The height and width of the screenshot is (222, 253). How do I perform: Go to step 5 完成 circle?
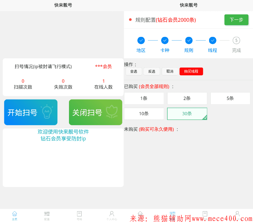coord(236,40)
